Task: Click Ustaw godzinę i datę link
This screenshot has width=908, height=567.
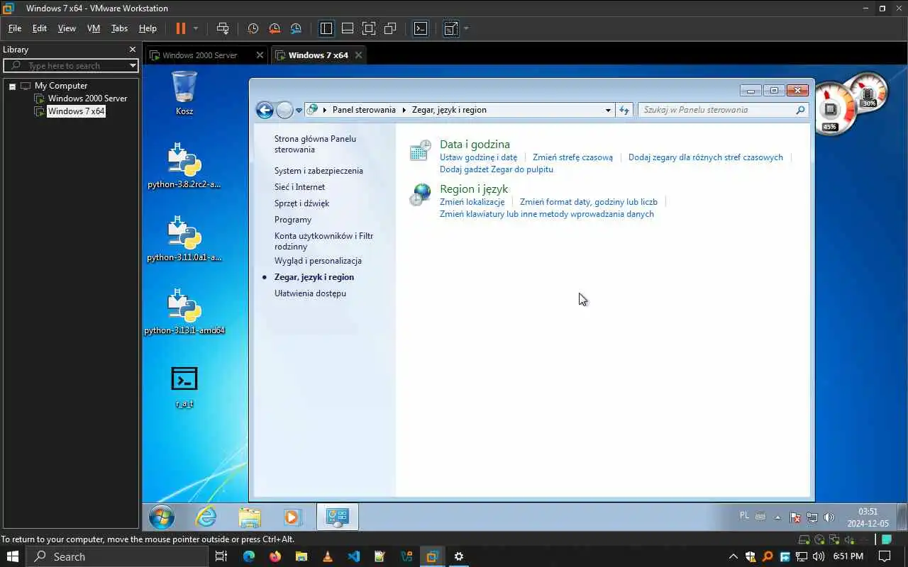Action: tap(478, 157)
